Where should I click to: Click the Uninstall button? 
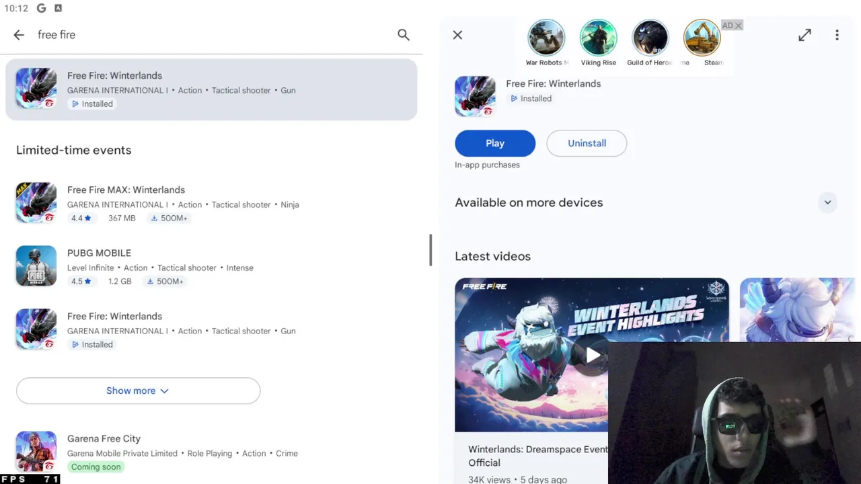click(587, 143)
